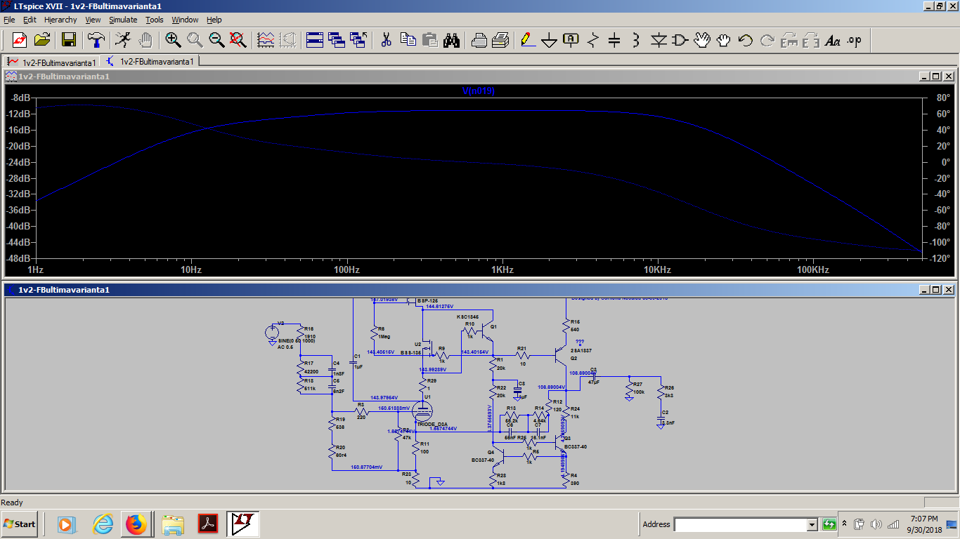Click the Windows Start button

tap(20, 524)
